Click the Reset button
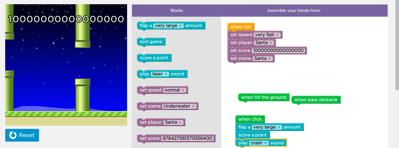The width and height of the screenshot is (399, 148). coord(22,135)
